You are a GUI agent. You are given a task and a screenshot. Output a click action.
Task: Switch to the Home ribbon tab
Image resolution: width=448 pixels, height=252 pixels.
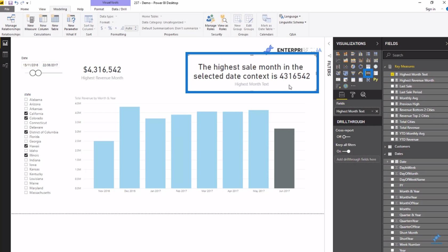tap(25, 9)
